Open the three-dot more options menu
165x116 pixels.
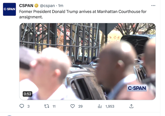pyautogui.click(x=153, y=6)
